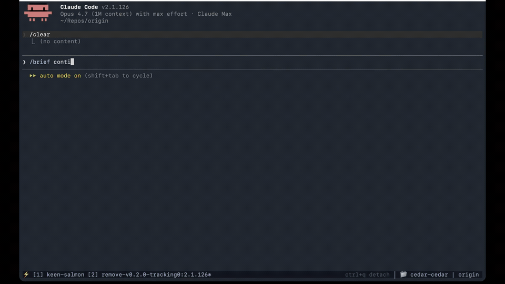Click the Claude Code title text
The image size is (505, 284).
(79, 7)
